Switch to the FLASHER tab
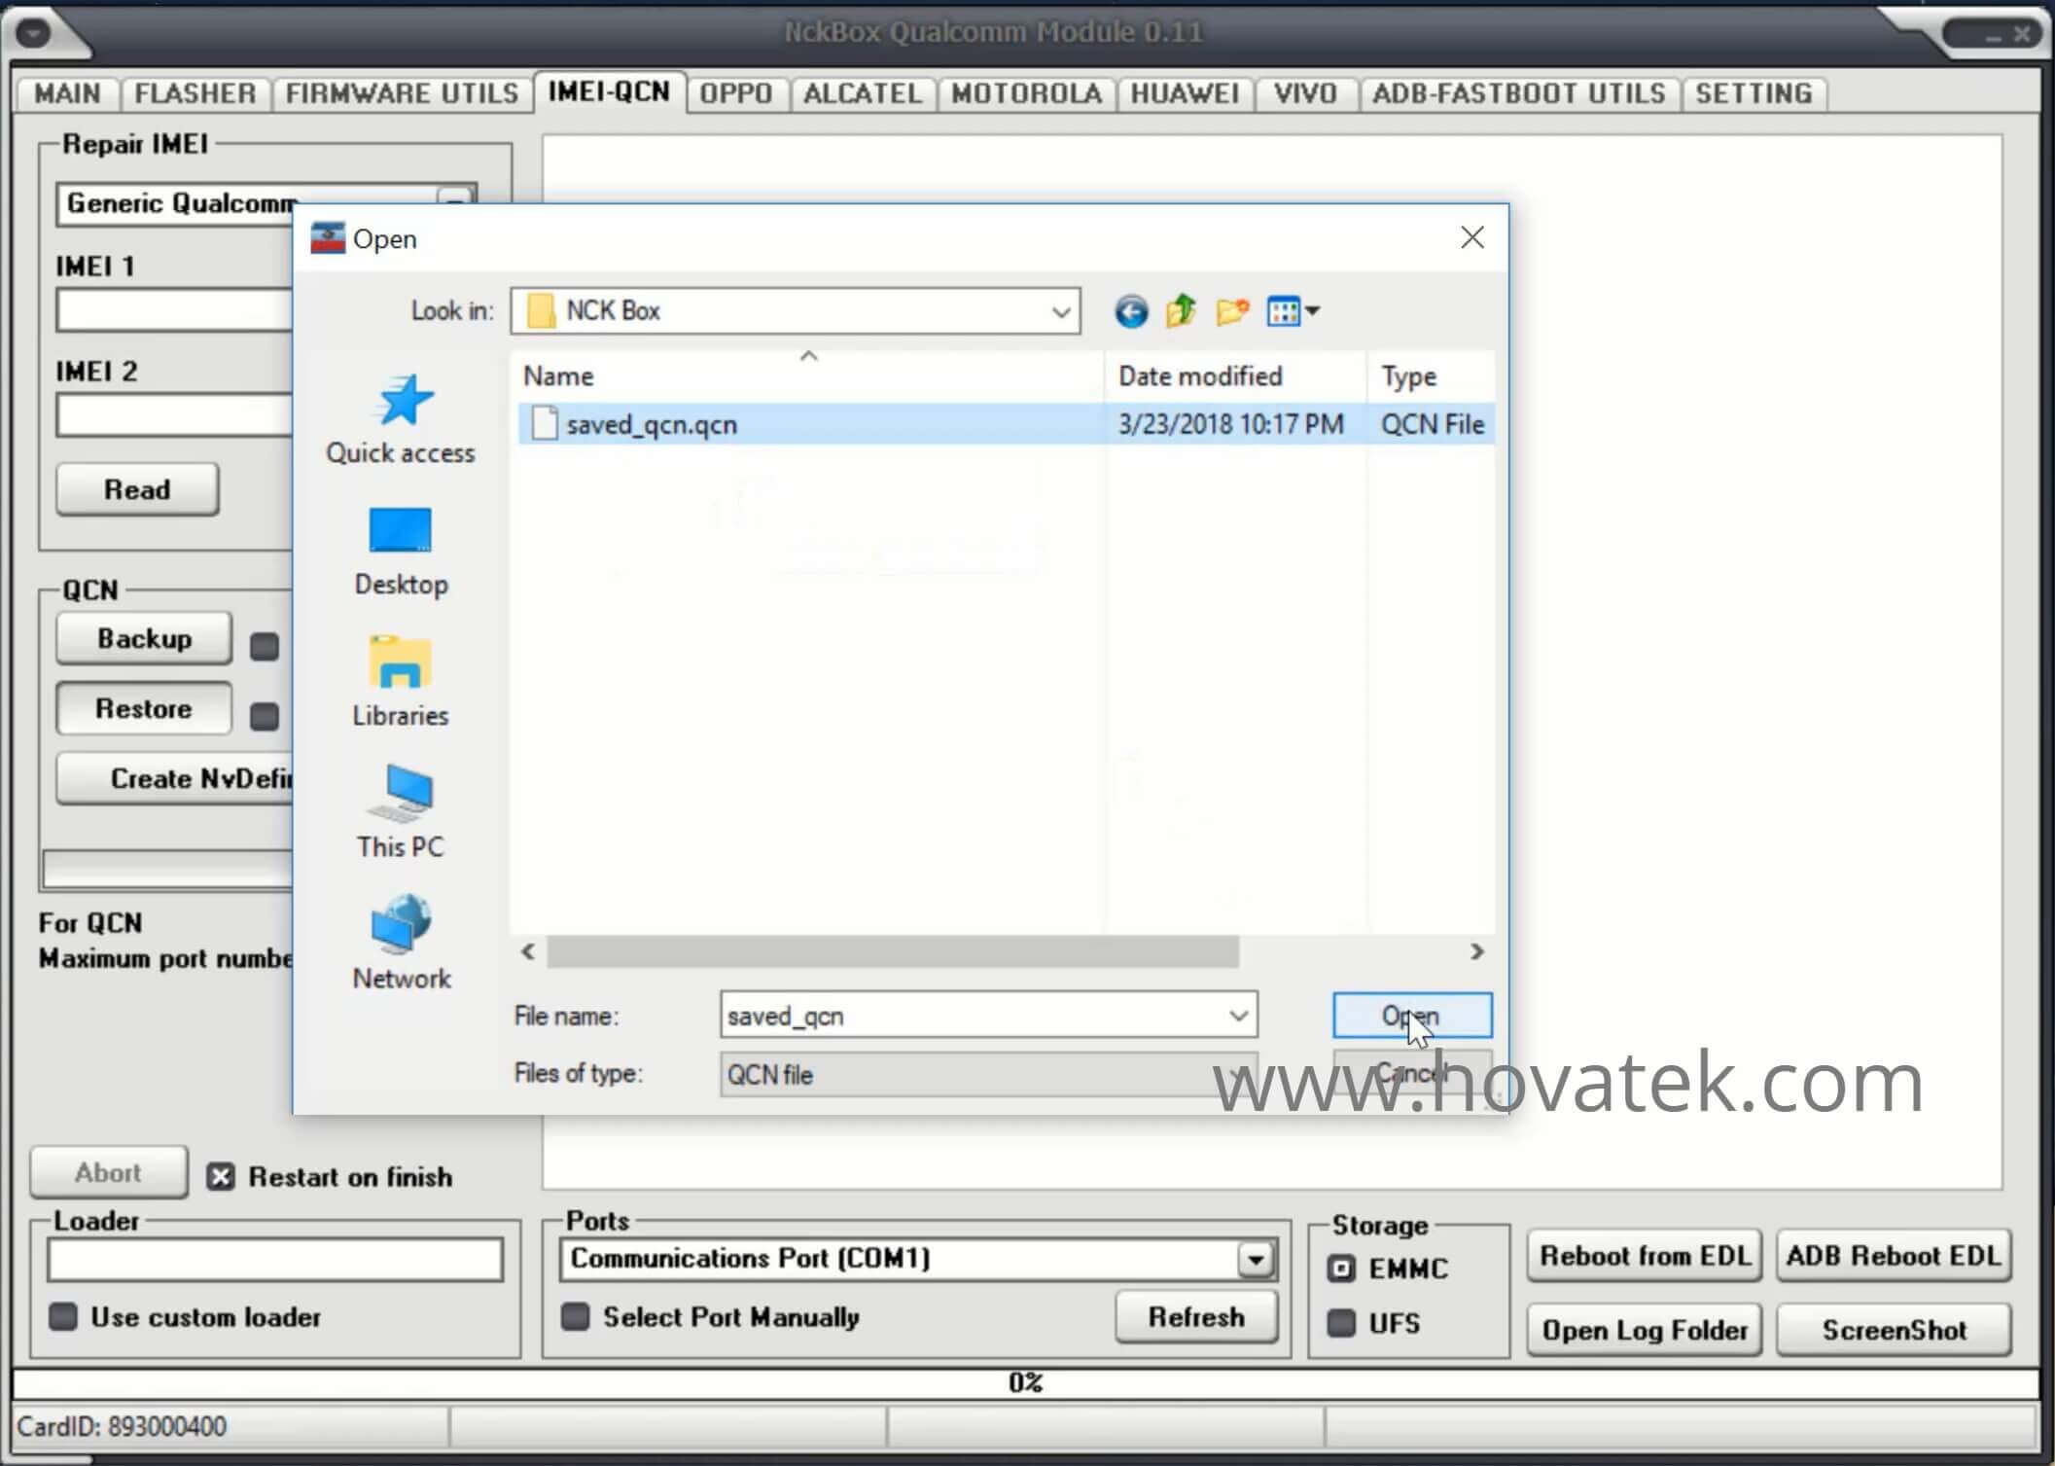The width and height of the screenshot is (2055, 1466). [195, 94]
